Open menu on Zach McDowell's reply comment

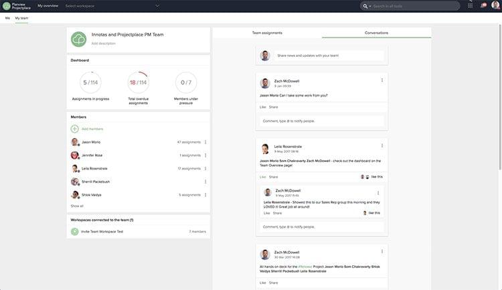click(378, 193)
